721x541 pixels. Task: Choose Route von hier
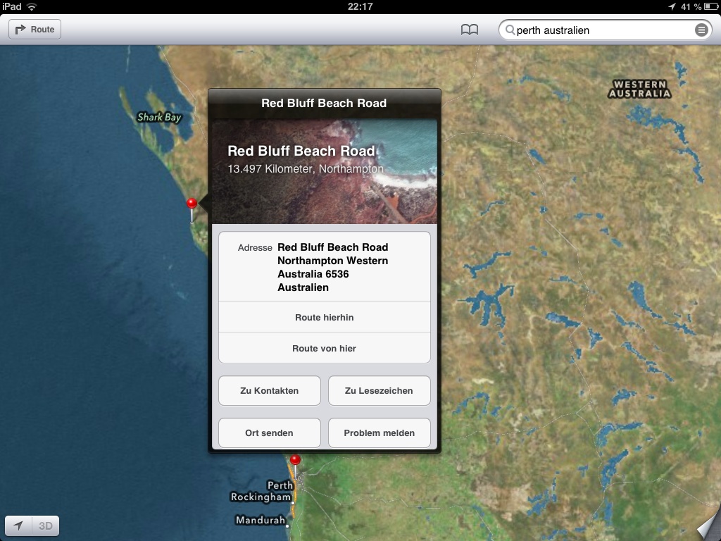point(325,348)
